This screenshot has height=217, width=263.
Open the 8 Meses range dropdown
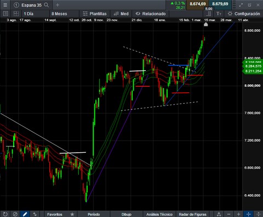(x=64, y=14)
